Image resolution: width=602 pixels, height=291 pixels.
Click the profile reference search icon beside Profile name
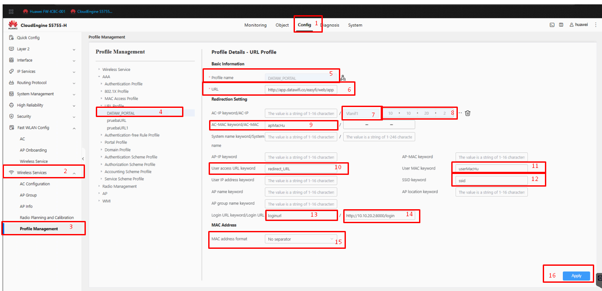click(343, 78)
